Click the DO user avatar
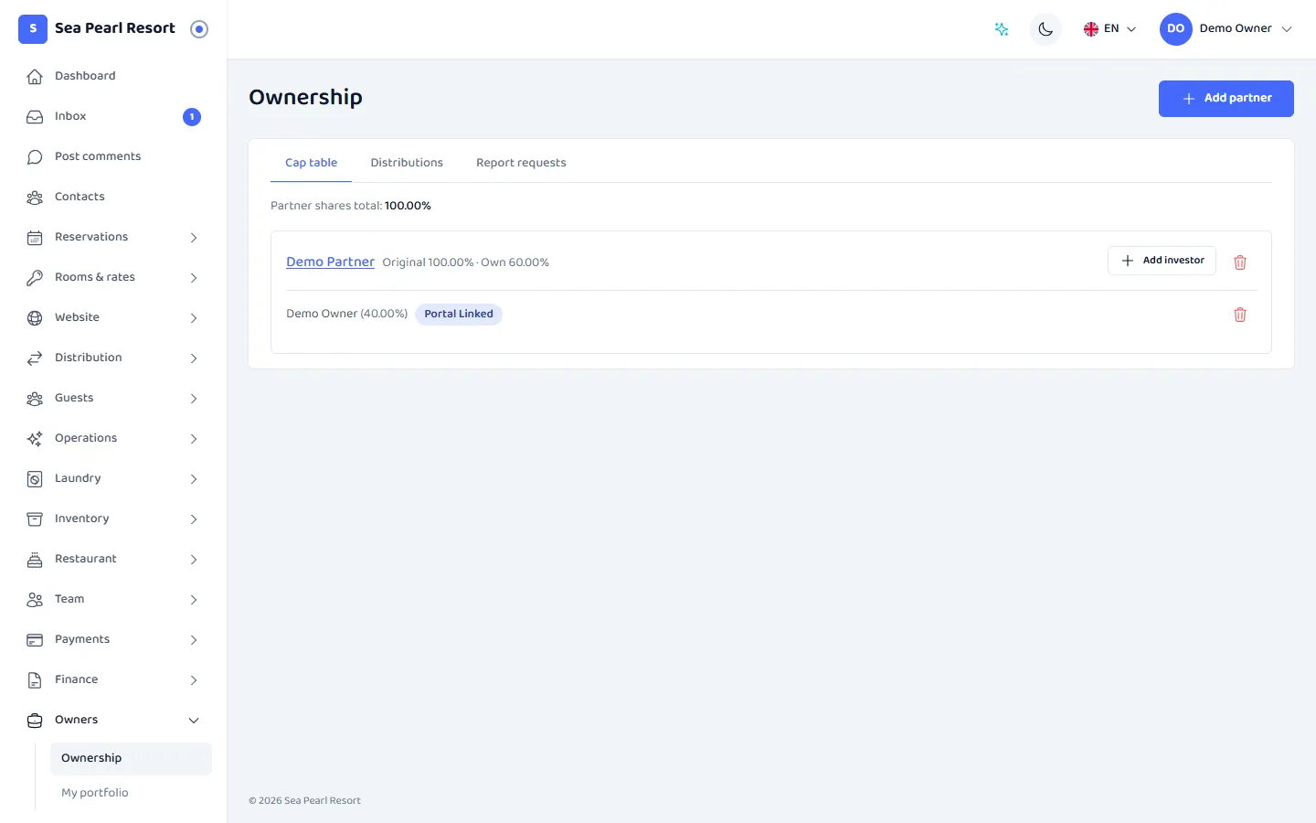Image resolution: width=1316 pixels, height=823 pixels. tap(1176, 29)
